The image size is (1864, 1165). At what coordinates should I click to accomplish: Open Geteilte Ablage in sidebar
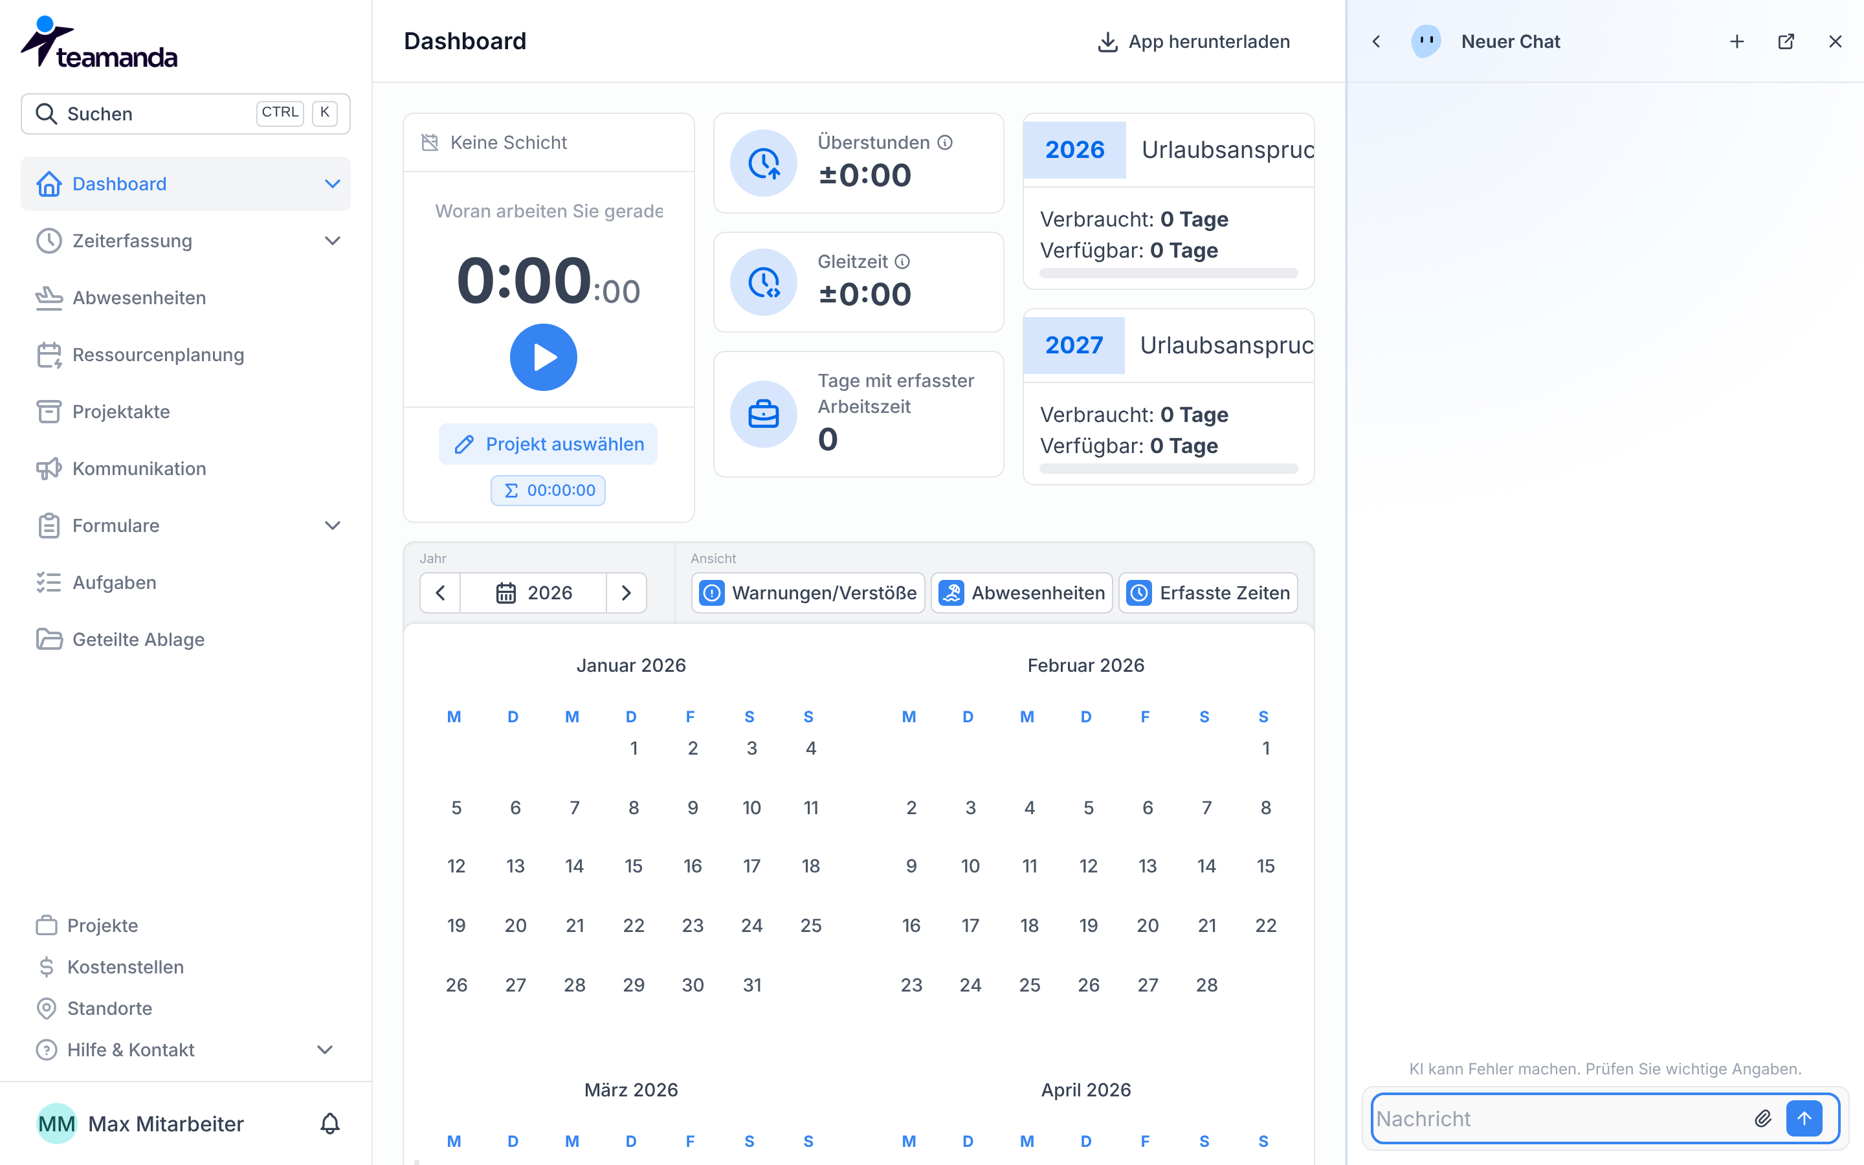[185, 639]
